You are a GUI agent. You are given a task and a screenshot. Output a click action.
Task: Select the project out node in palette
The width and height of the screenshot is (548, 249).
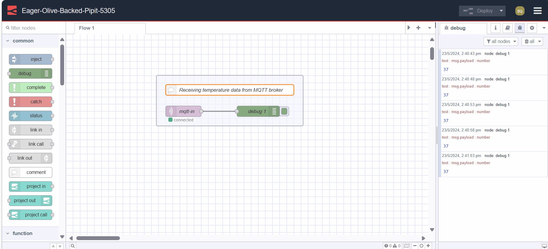click(x=31, y=201)
